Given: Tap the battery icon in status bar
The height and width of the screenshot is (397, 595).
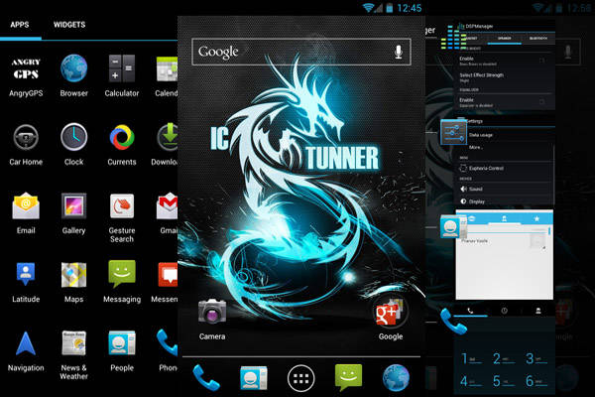Looking at the screenshot, I should 390,8.
